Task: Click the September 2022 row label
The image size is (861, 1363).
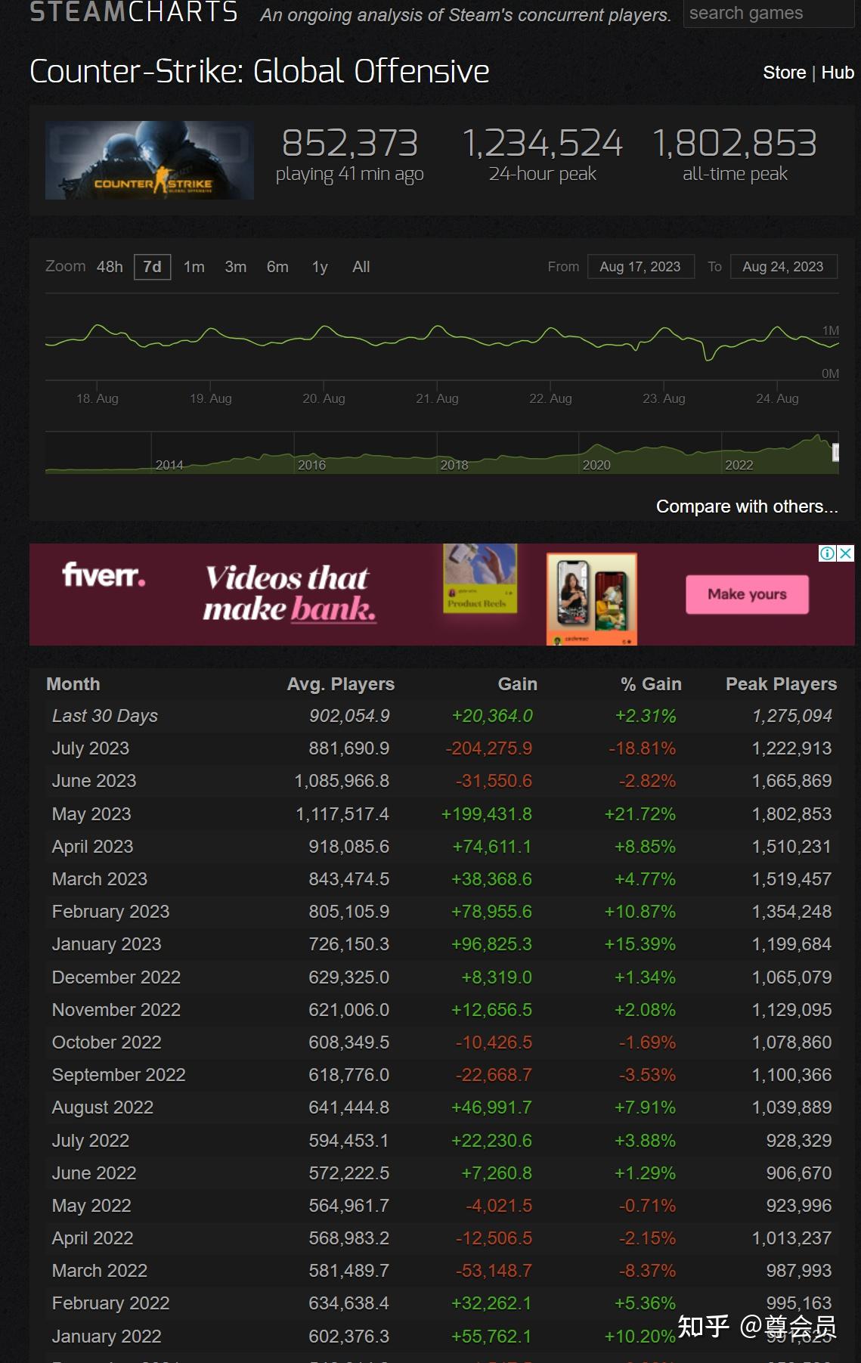Action: 119,1075
